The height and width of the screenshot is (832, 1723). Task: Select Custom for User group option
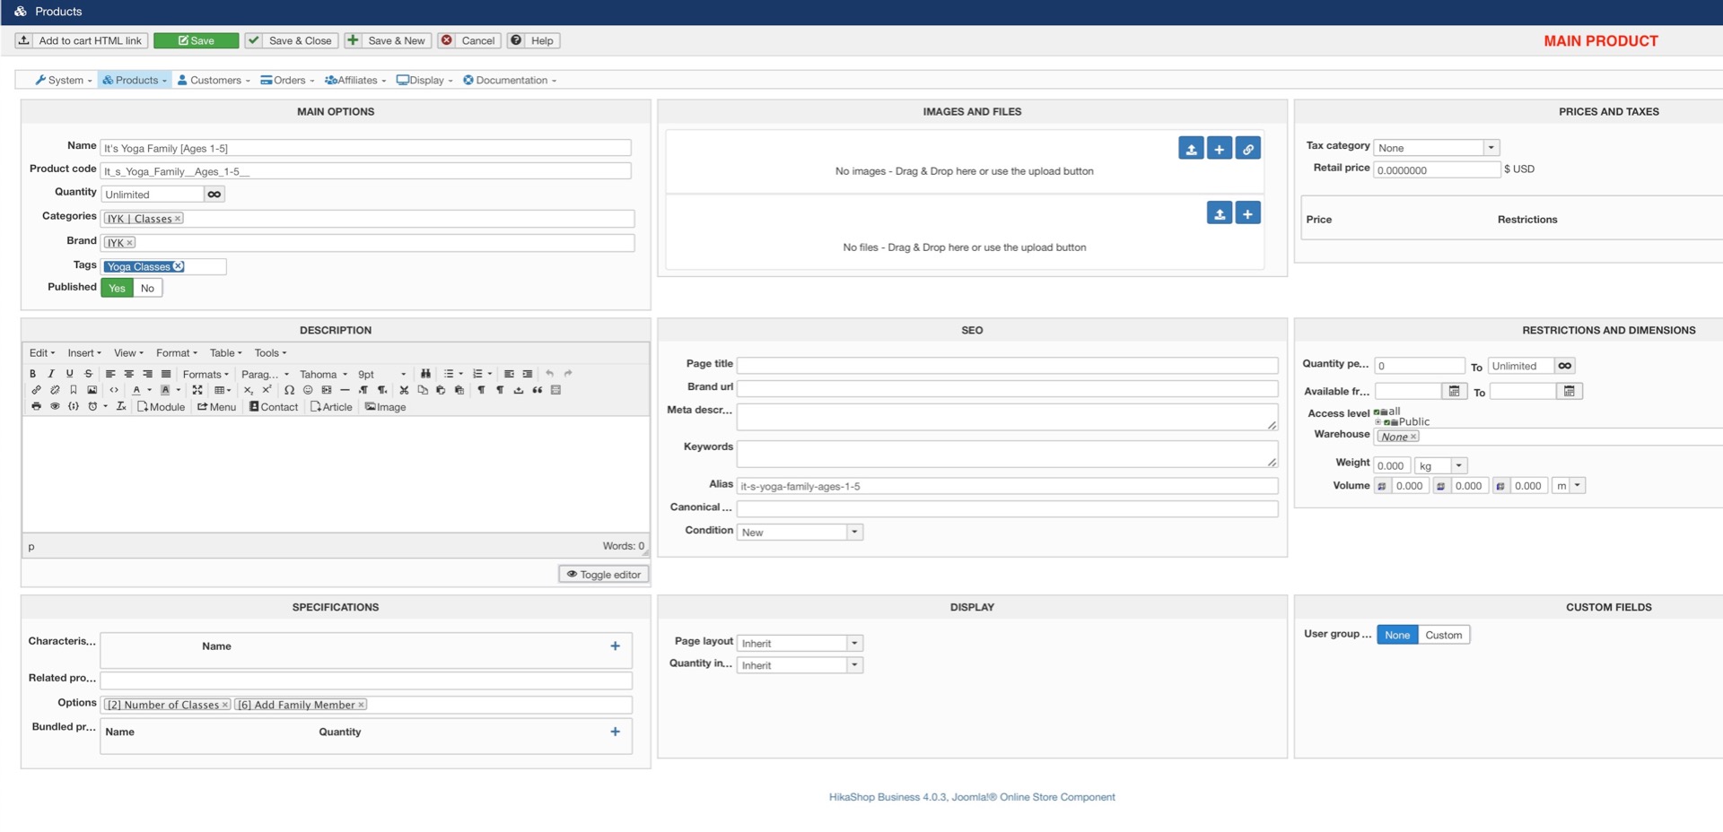tap(1443, 635)
